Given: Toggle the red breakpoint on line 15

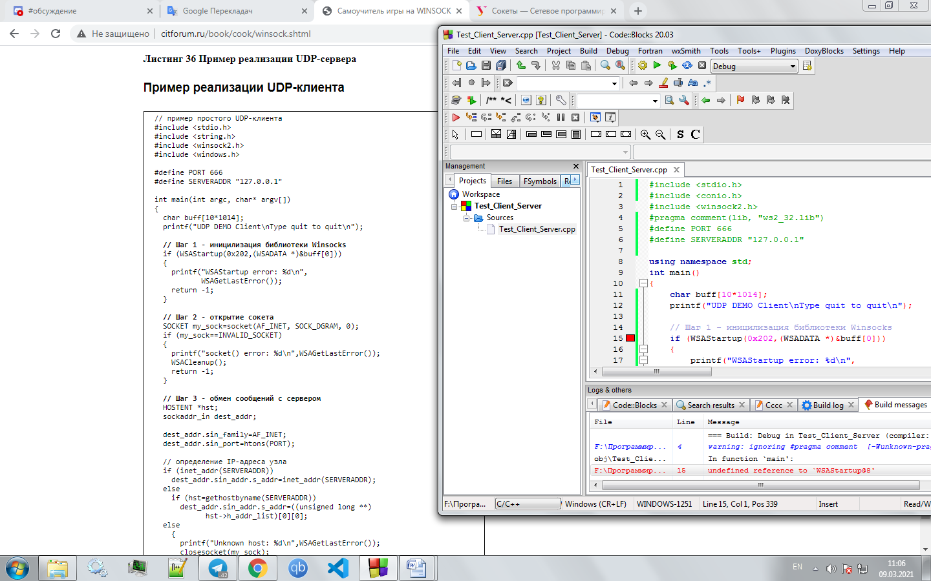Looking at the screenshot, I should [630, 338].
